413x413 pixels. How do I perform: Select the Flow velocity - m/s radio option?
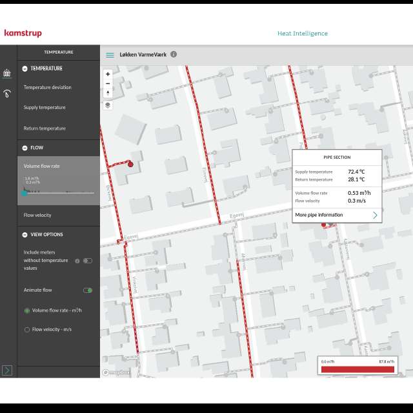(x=27, y=330)
